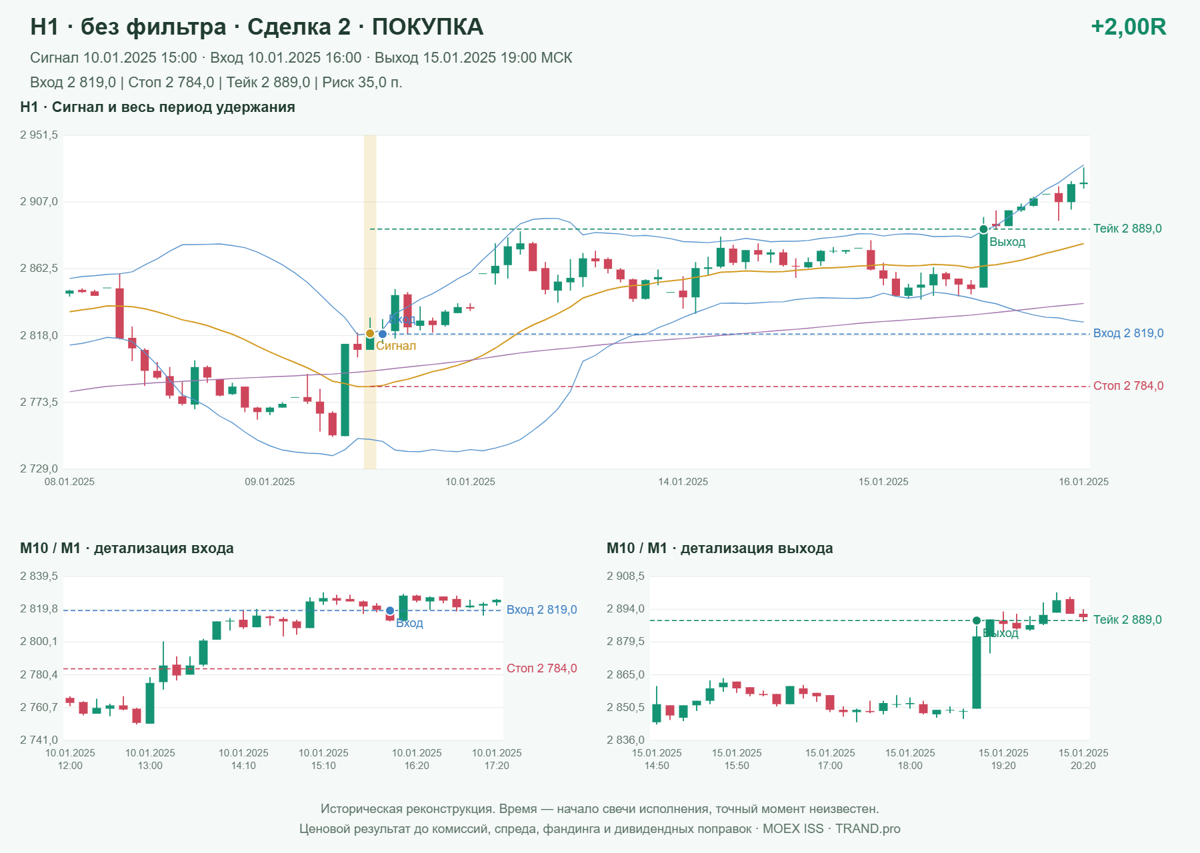
Task: Click the orange Сигнал marker dot on H1 chart
Action: pos(370,333)
